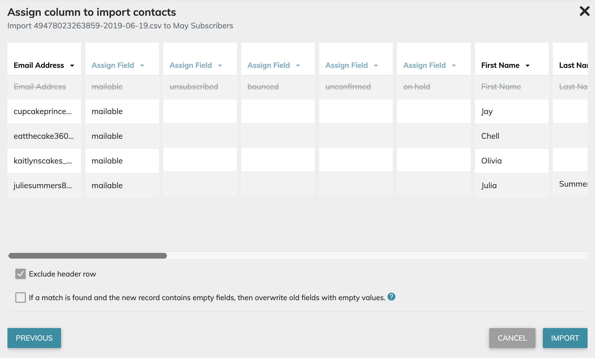Screen dimensions: 595x358
Task: Click the cupcakeprince email cell
Action: click(x=43, y=111)
